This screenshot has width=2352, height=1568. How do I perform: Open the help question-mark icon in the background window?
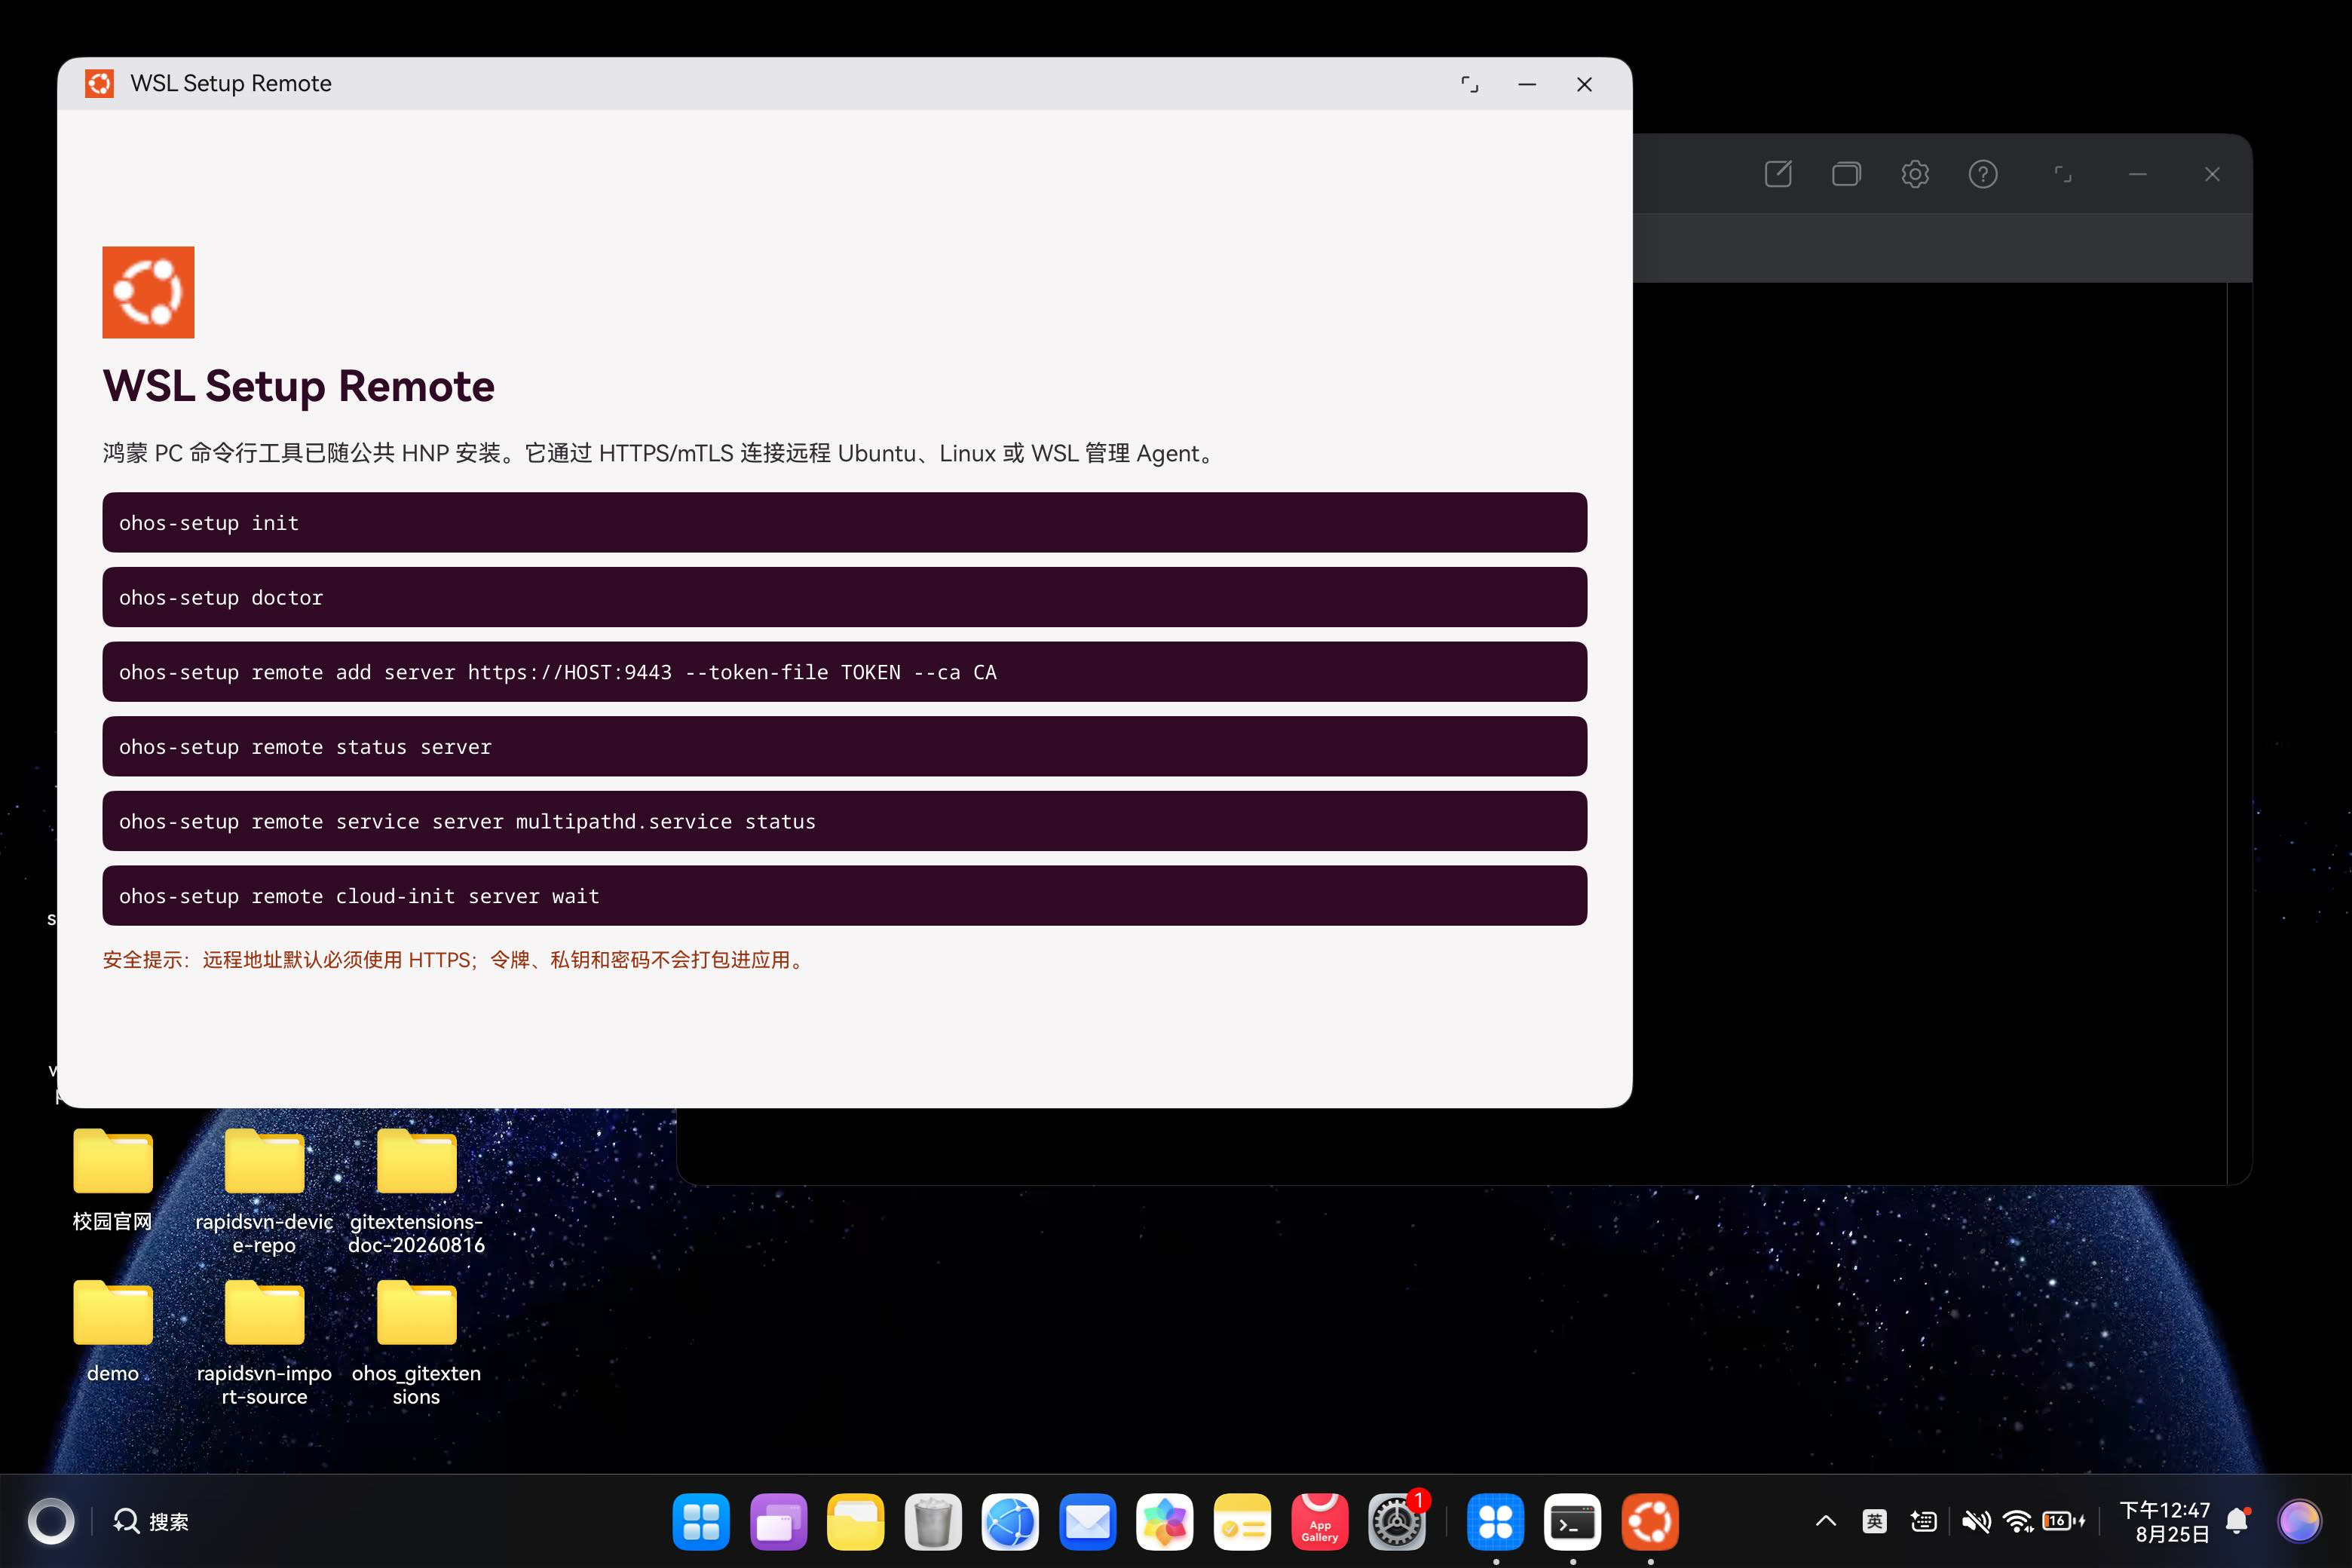coord(1983,174)
